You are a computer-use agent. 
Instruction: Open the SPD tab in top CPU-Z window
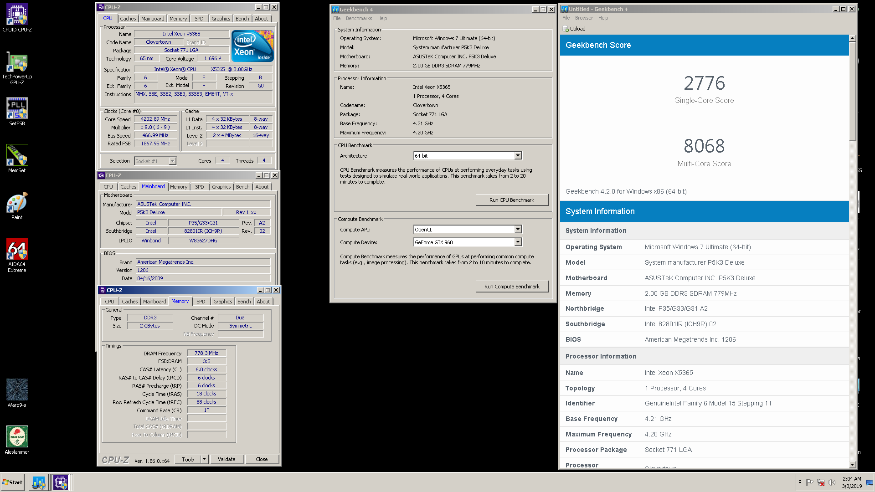point(199,19)
